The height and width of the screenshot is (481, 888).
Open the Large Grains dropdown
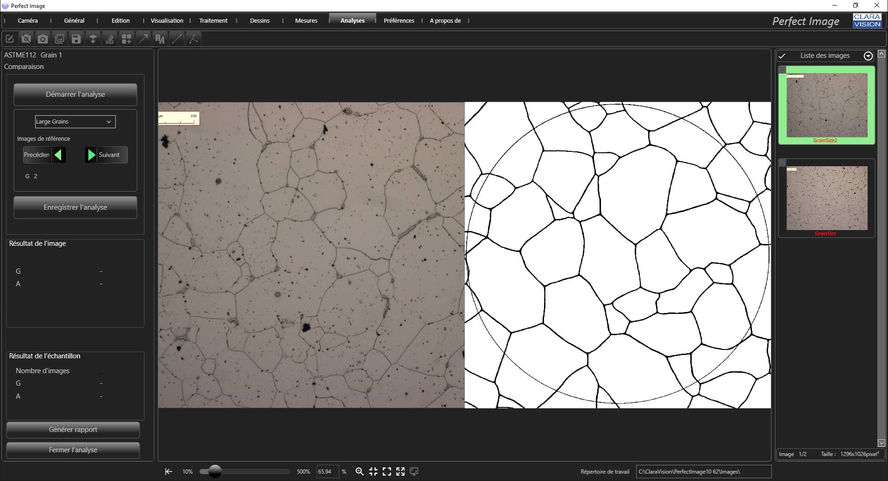(x=75, y=121)
